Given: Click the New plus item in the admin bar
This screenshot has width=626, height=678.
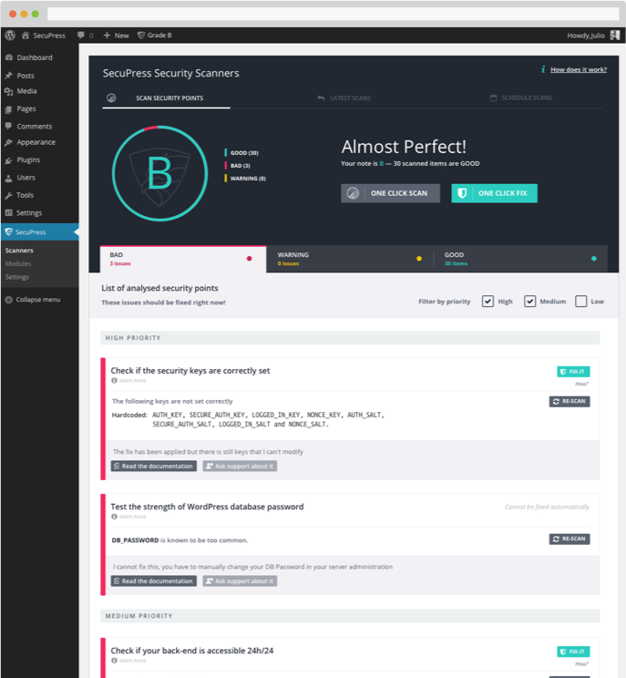Looking at the screenshot, I should [116, 36].
